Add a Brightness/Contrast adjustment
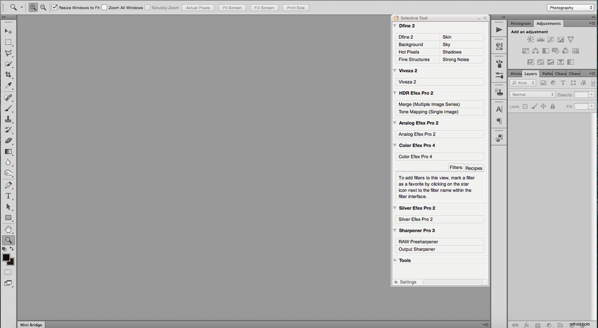The height and width of the screenshot is (328, 598). pos(530,39)
